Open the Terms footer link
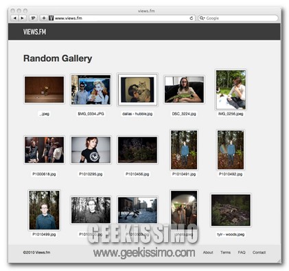Screen dimensions: 289x271 225,252
